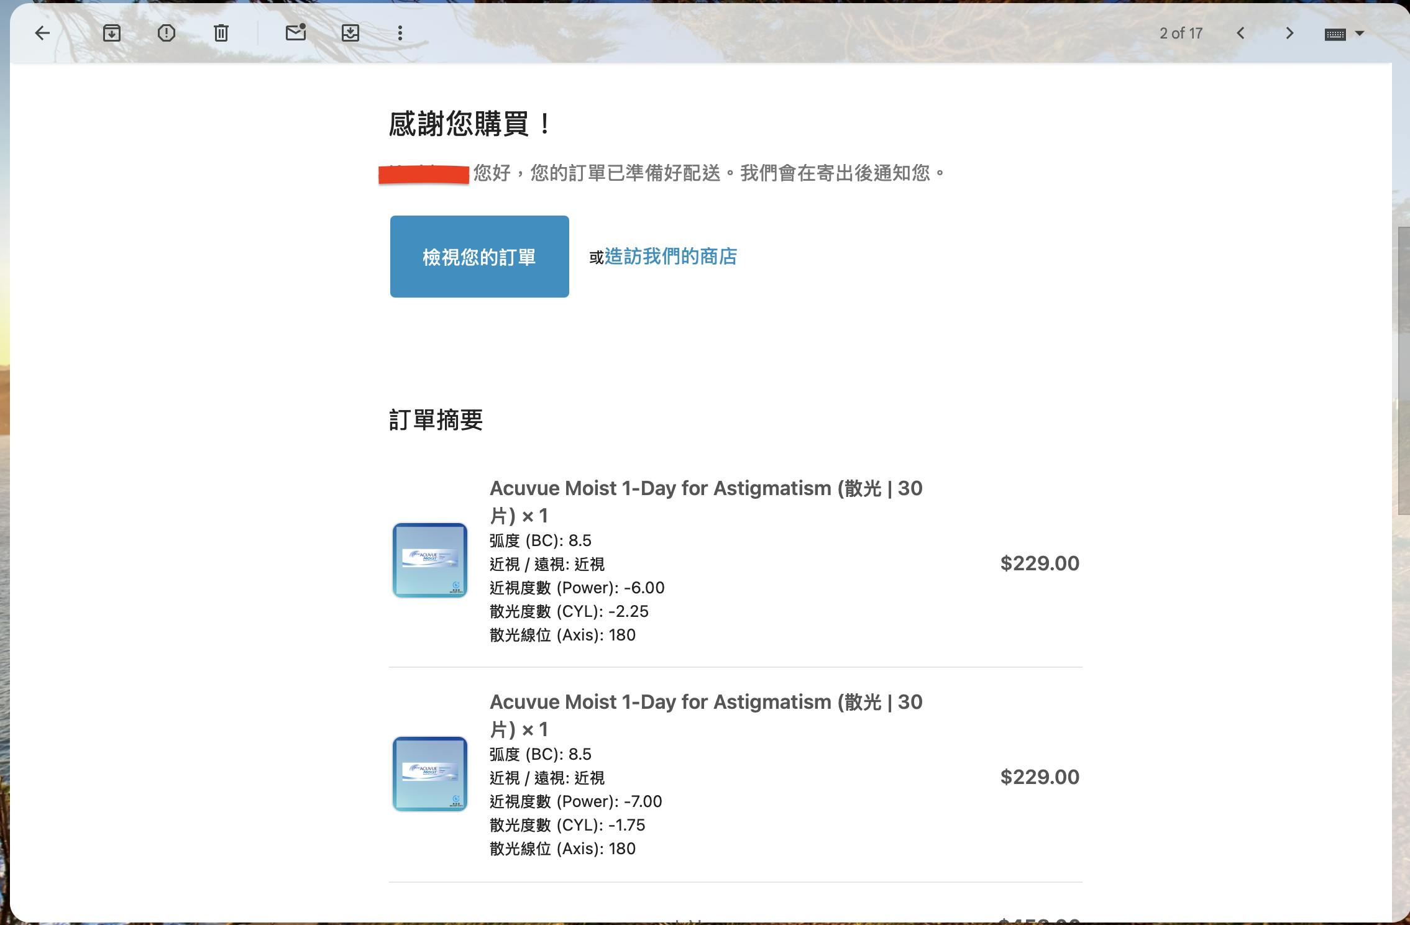Click the 訂單摘要 heading
The image size is (1410, 925).
pos(436,420)
